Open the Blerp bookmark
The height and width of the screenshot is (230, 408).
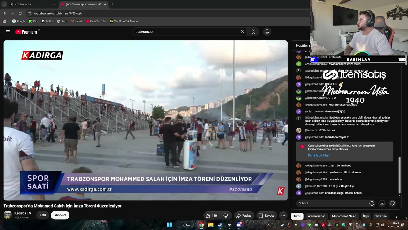(62, 21)
